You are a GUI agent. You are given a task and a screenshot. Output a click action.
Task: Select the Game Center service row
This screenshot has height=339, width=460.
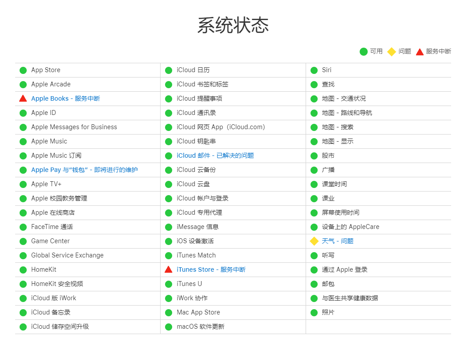click(x=51, y=241)
